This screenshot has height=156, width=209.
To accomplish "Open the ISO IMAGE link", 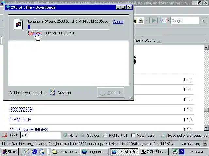I will click(21, 110).
